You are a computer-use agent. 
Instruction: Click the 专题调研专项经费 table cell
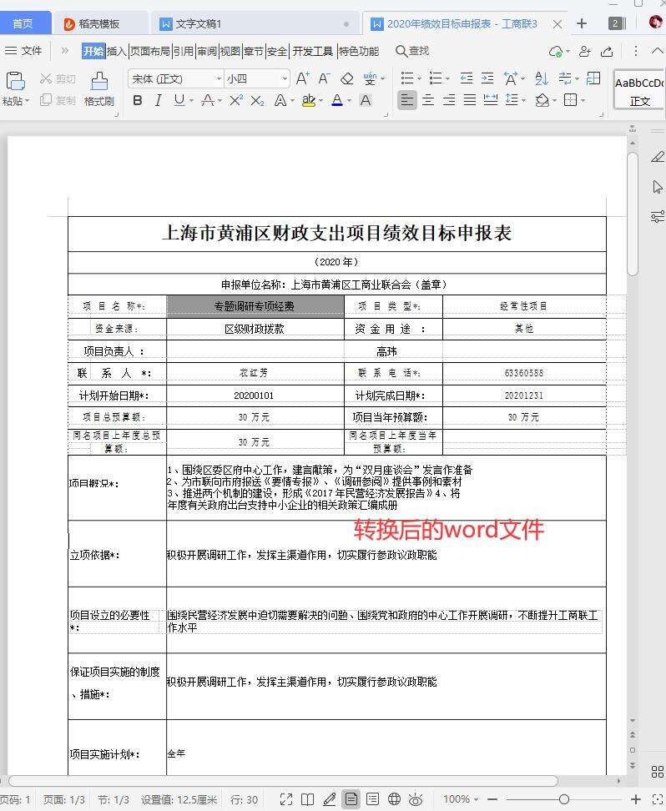point(255,306)
